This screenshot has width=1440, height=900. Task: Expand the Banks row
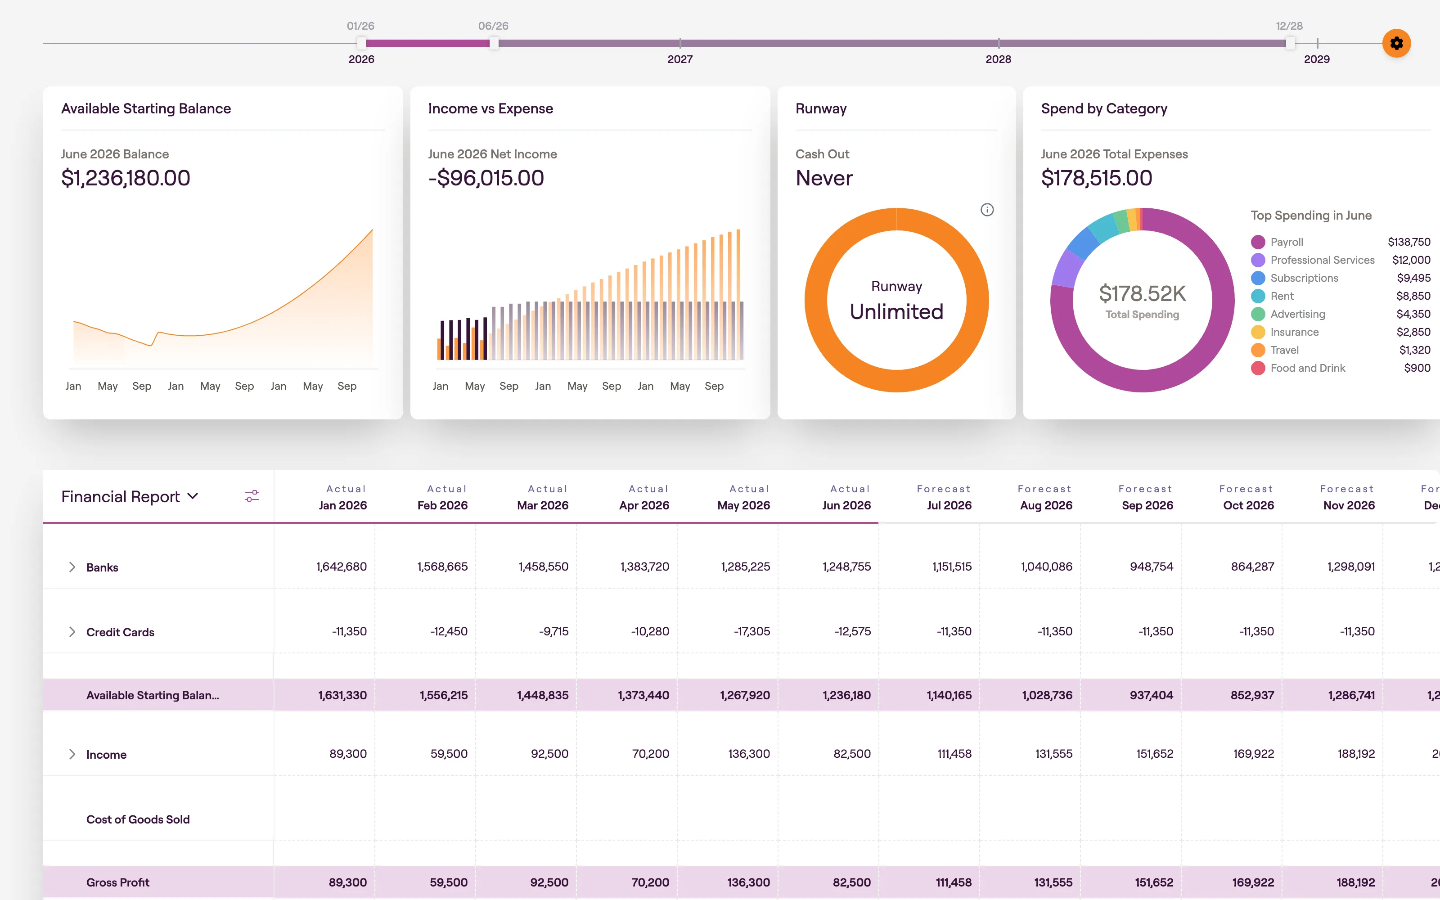coord(72,567)
